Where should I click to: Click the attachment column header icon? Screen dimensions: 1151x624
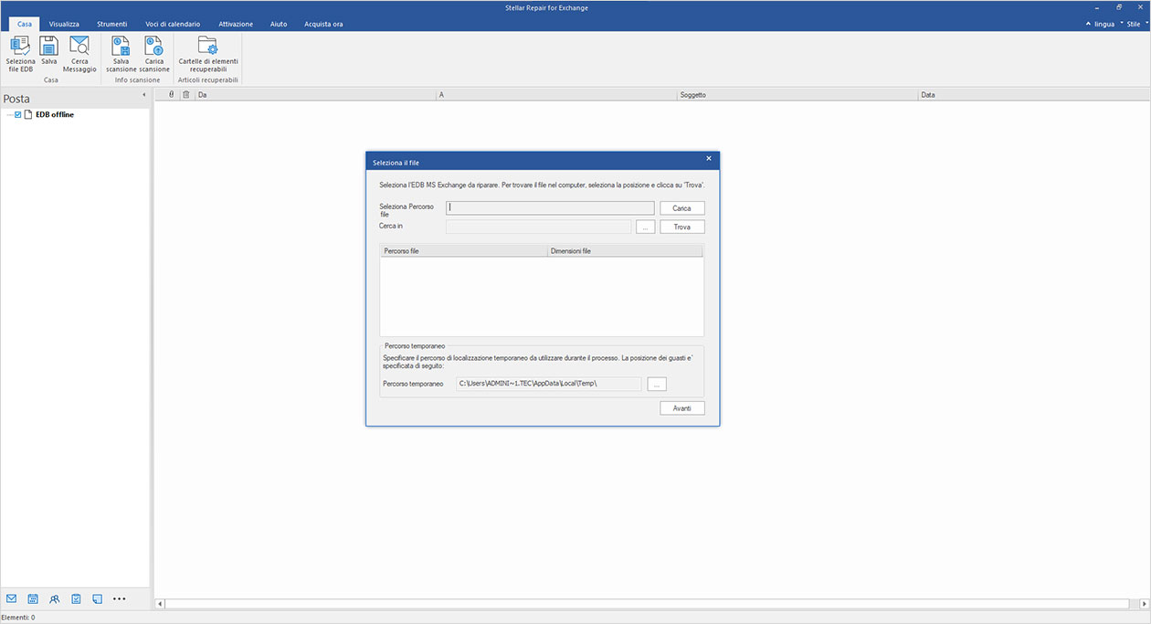pos(171,94)
